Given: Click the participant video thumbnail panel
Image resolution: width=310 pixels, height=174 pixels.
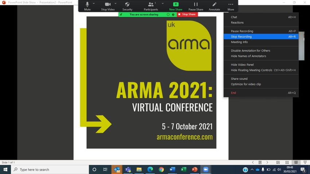Looking at the screenshot, I should click(x=302, y=46).
